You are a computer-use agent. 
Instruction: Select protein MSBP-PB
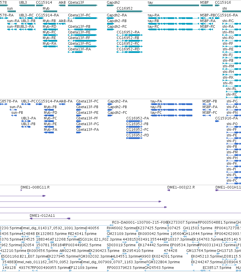pos(206,104)
